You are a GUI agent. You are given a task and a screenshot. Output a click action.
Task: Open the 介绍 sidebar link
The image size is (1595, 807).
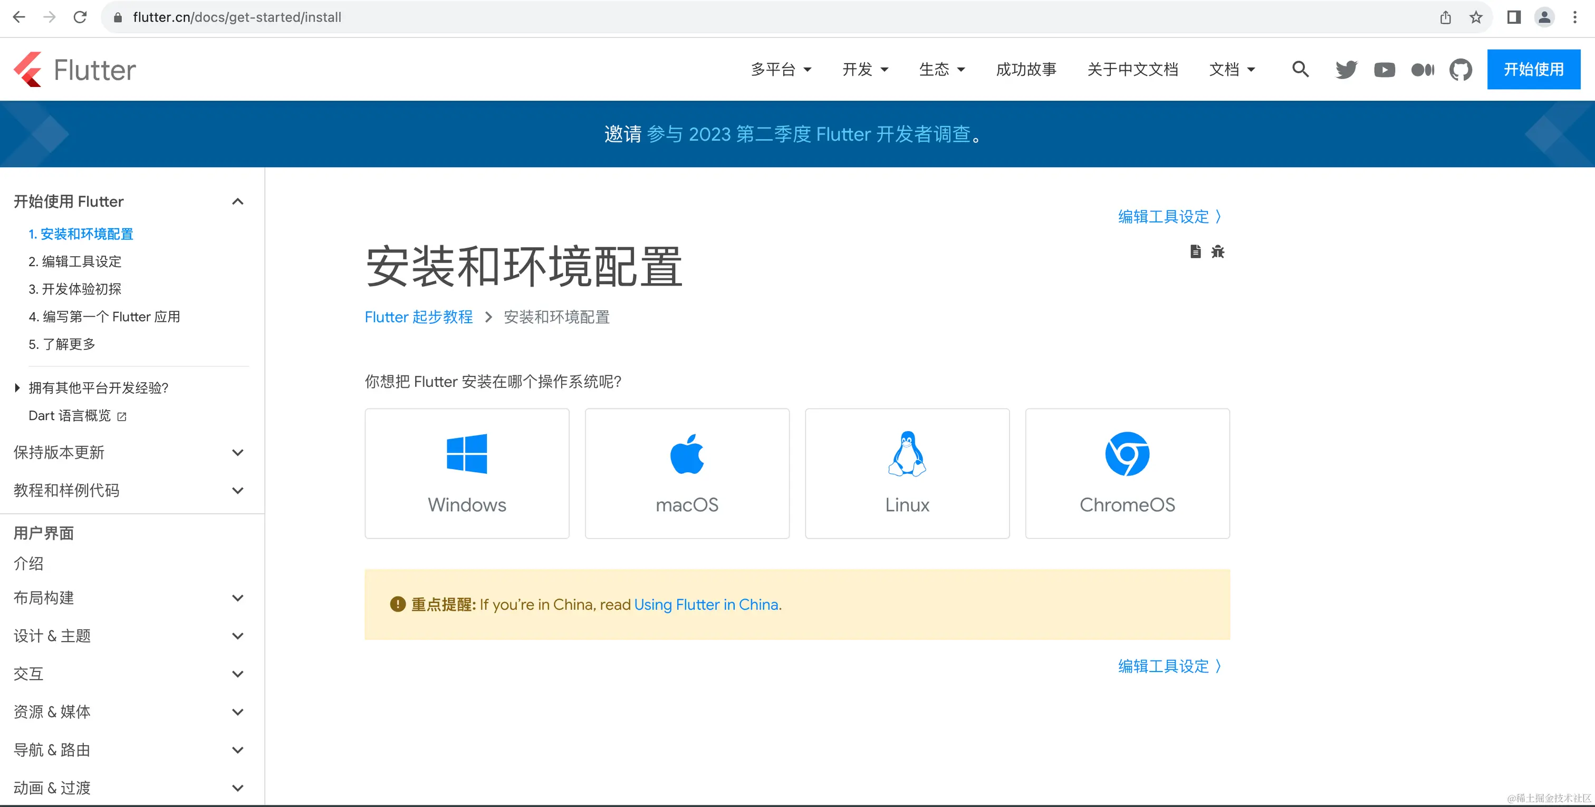(x=28, y=564)
